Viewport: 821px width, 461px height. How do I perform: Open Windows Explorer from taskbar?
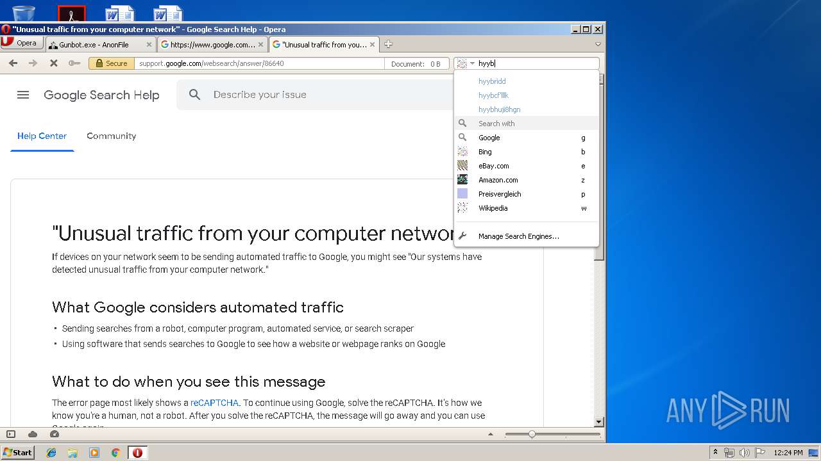coord(72,453)
